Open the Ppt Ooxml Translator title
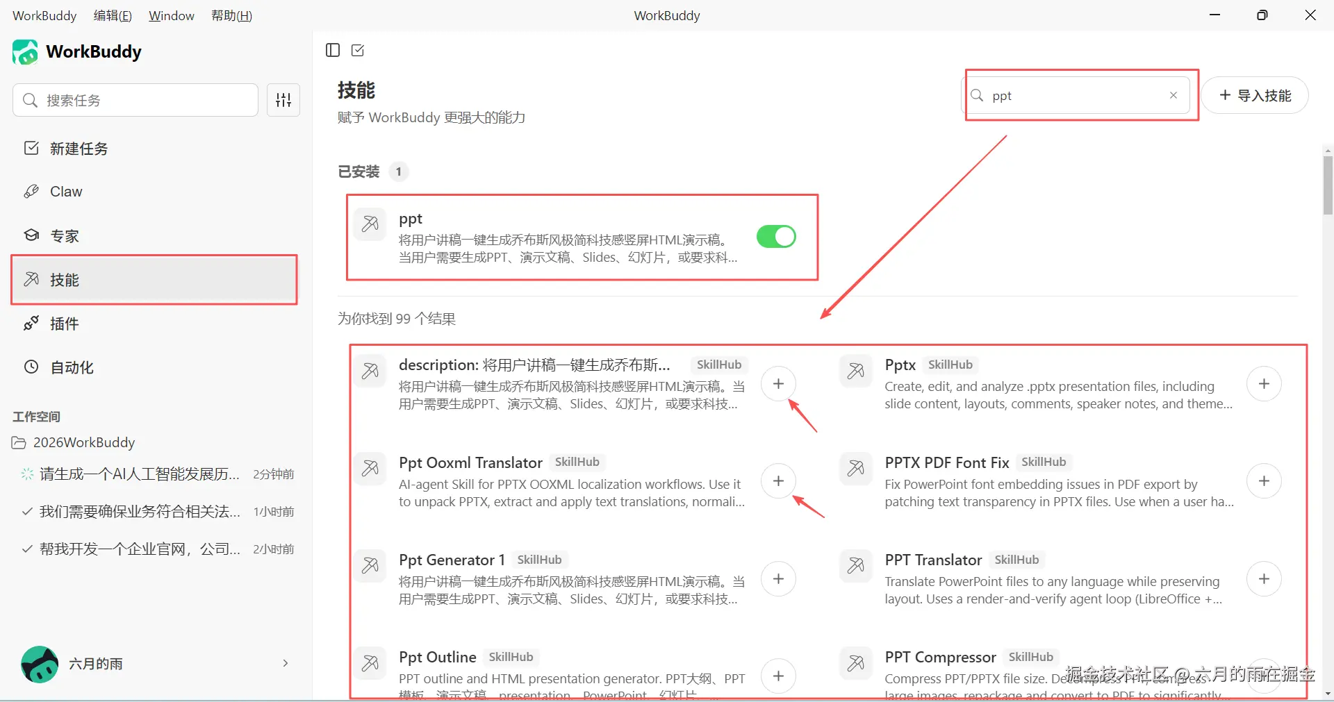1334x702 pixels. point(470,463)
